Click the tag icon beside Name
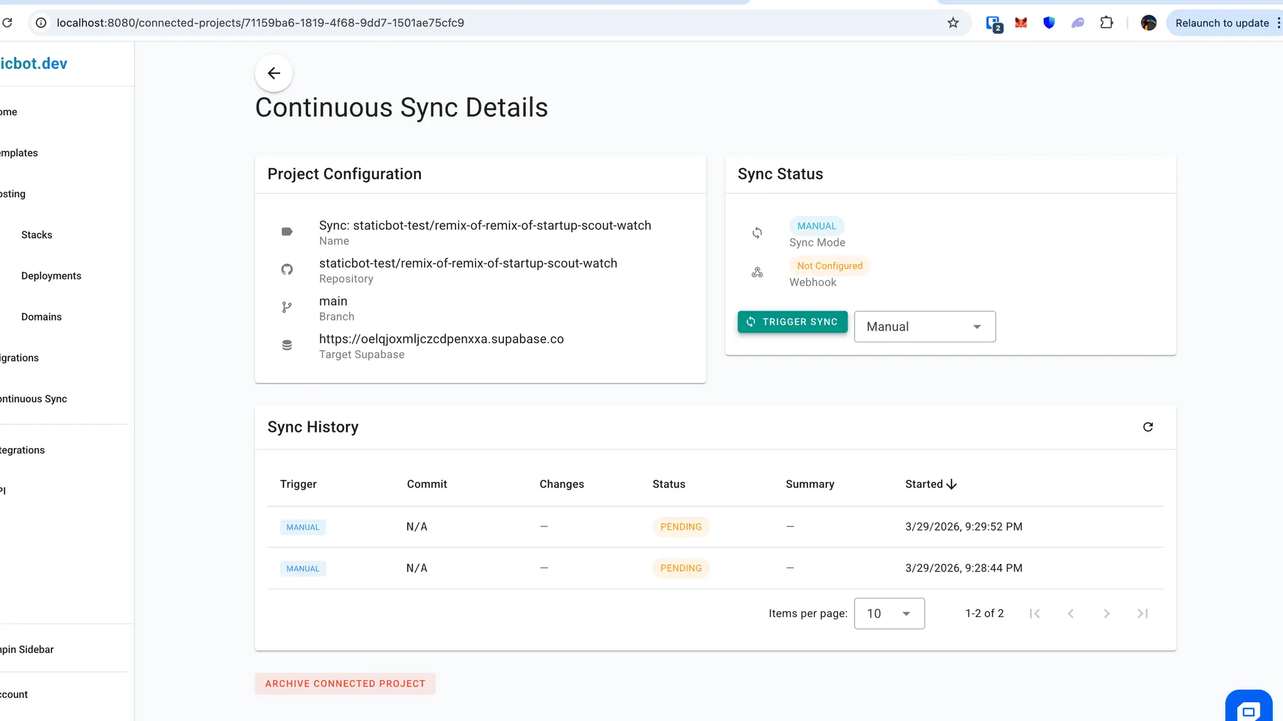The image size is (1283, 721). coord(287,232)
